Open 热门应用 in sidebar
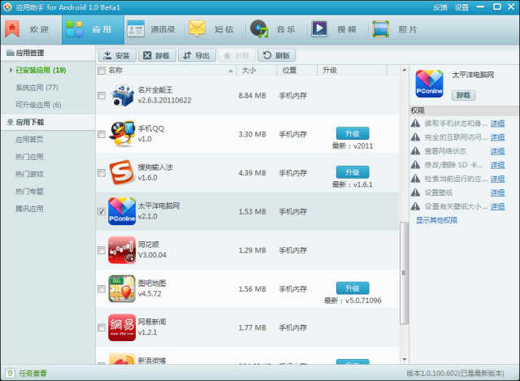The width and height of the screenshot is (520, 381). click(x=29, y=157)
